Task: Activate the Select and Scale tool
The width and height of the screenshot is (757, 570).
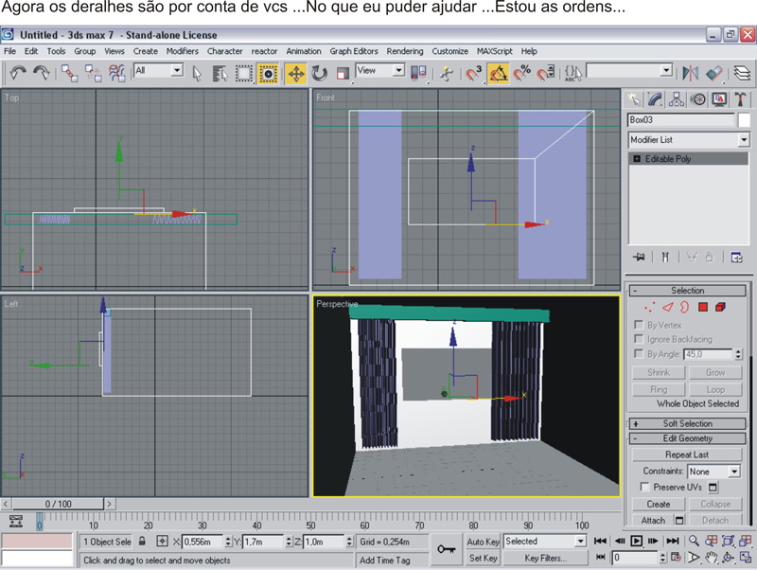Action: pos(343,74)
